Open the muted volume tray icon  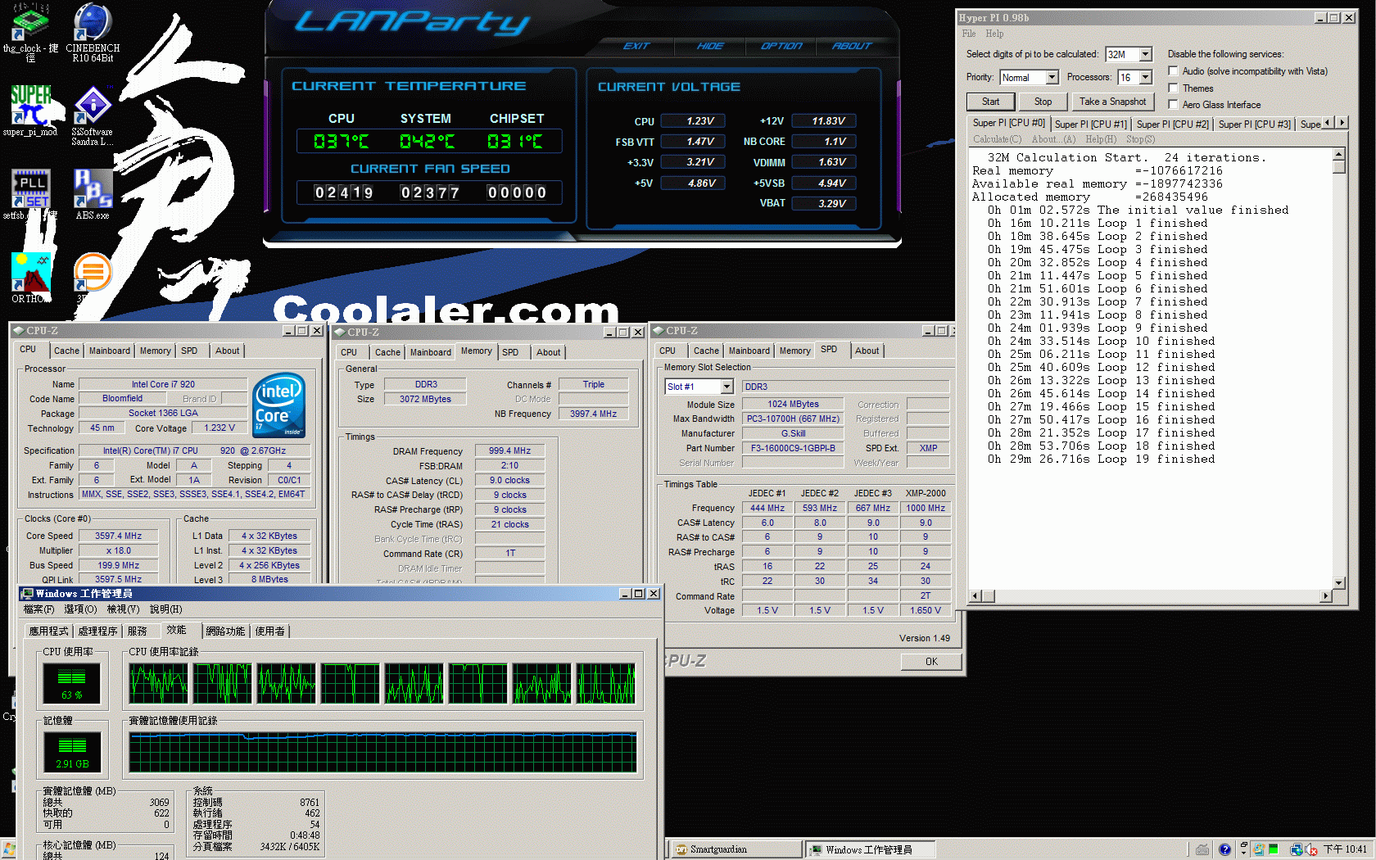pos(1310,849)
